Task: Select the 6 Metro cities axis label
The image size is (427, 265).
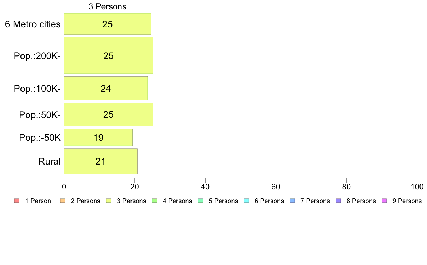Action: 33,24
